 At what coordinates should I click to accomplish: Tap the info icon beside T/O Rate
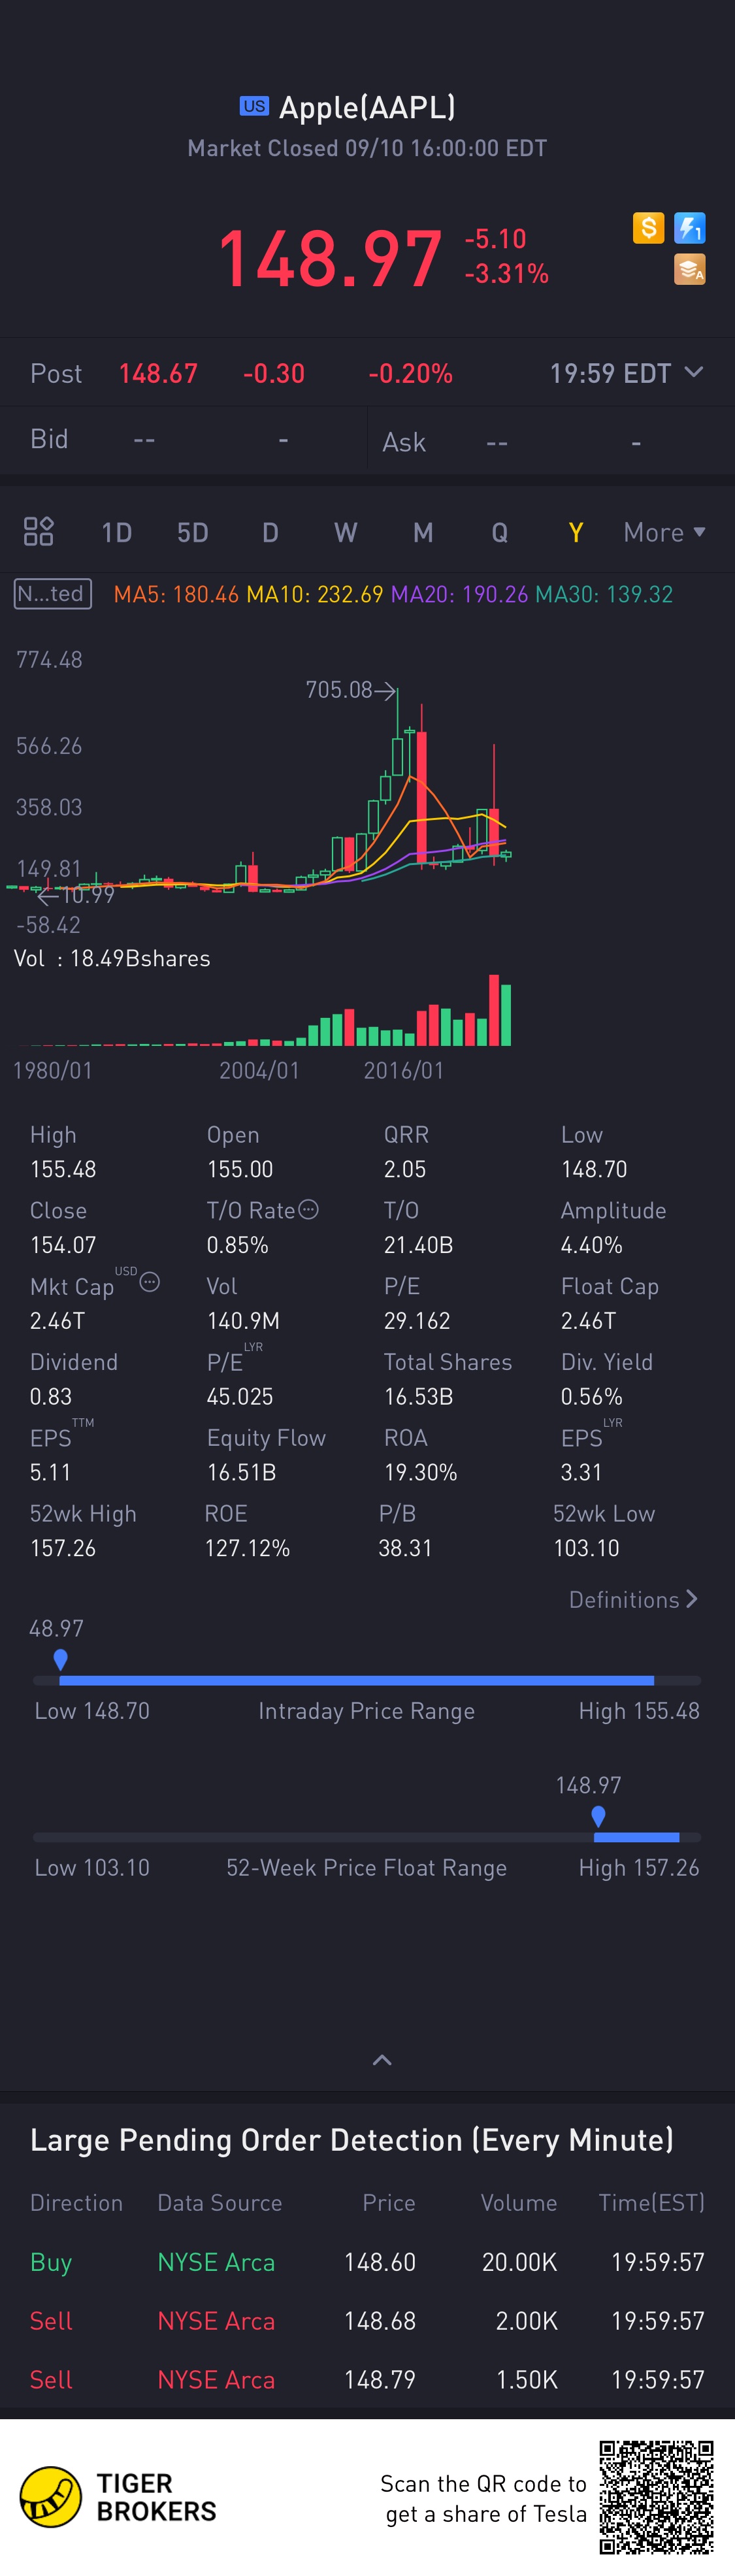point(309,1209)
